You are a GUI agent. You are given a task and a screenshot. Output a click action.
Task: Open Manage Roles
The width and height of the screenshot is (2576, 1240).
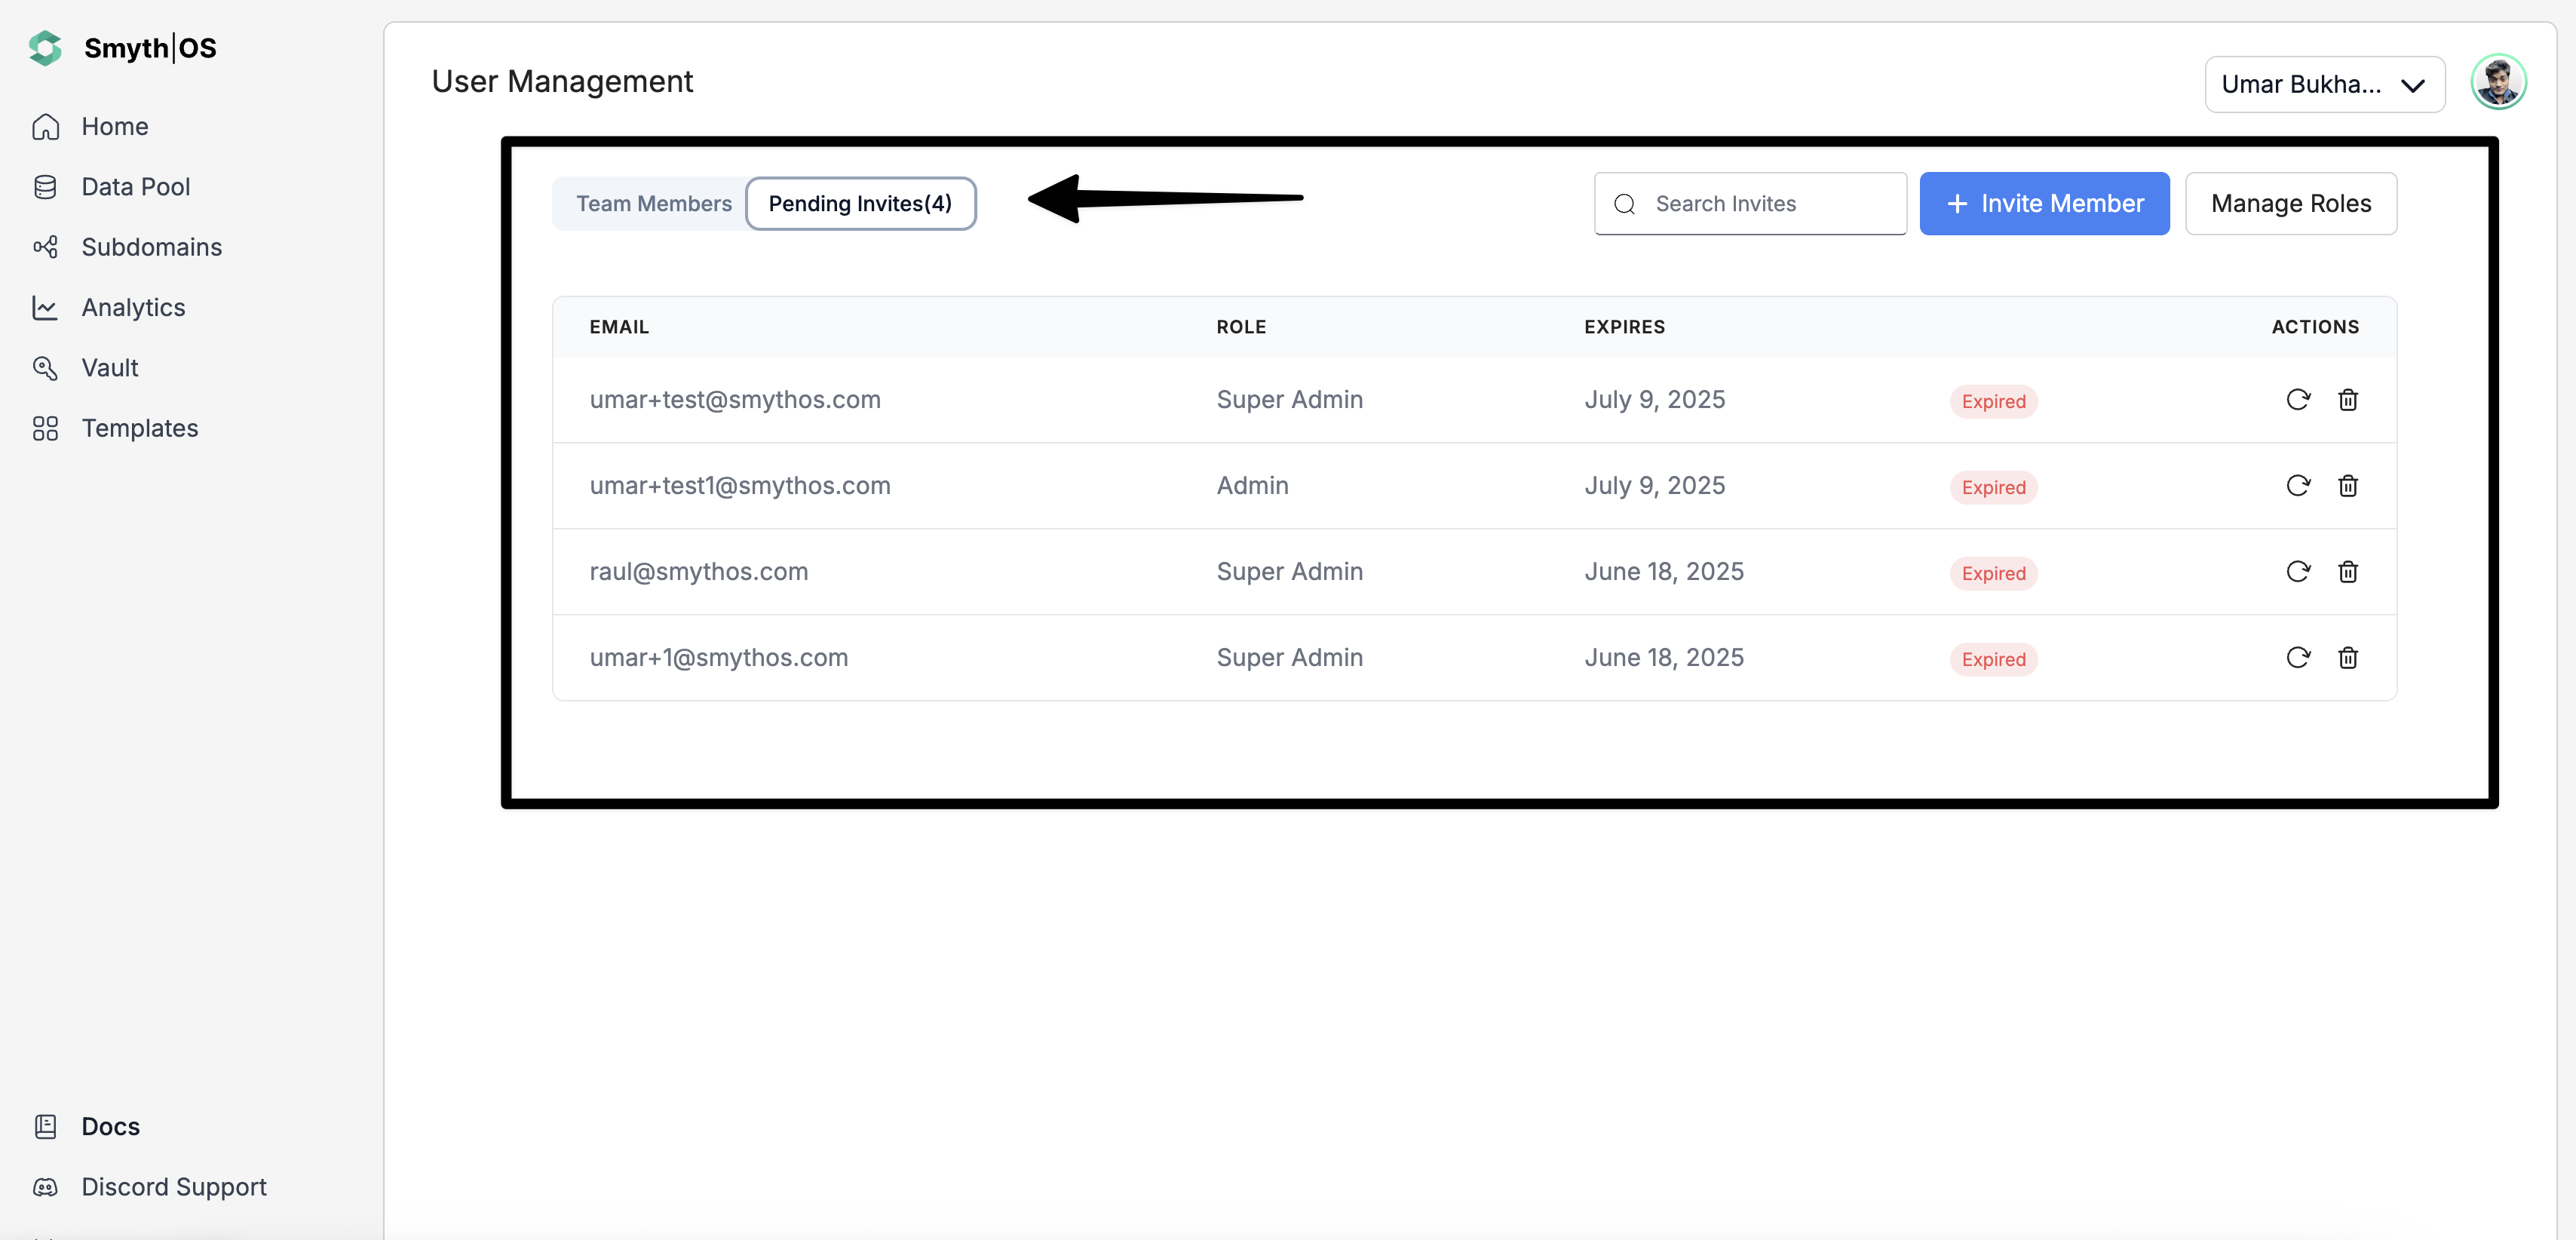(x=2291, y=203)
